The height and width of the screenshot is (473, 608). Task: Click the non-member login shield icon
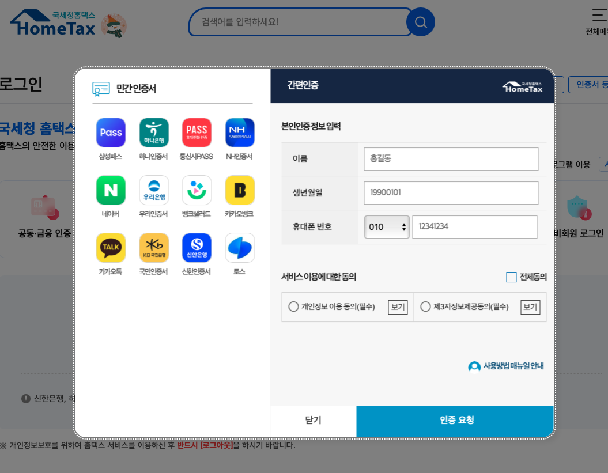579,208
